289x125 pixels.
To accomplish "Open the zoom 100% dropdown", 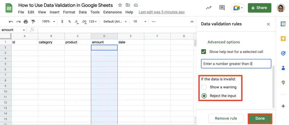I will pos(49,21).
